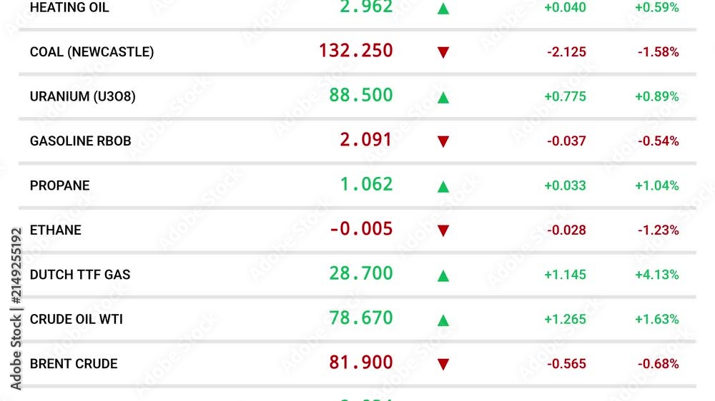Click the 78.670 crude oil WTI price
Screen dimensions: 715x401
point(360,318)
